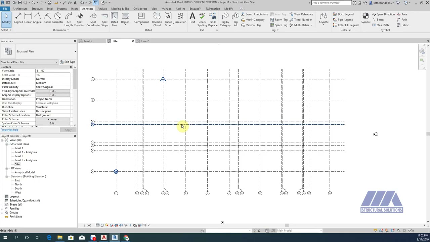Click Edit for Visibility/Graphics Overrides
This screenshot has width=430, height=242.
pos(53,91)
